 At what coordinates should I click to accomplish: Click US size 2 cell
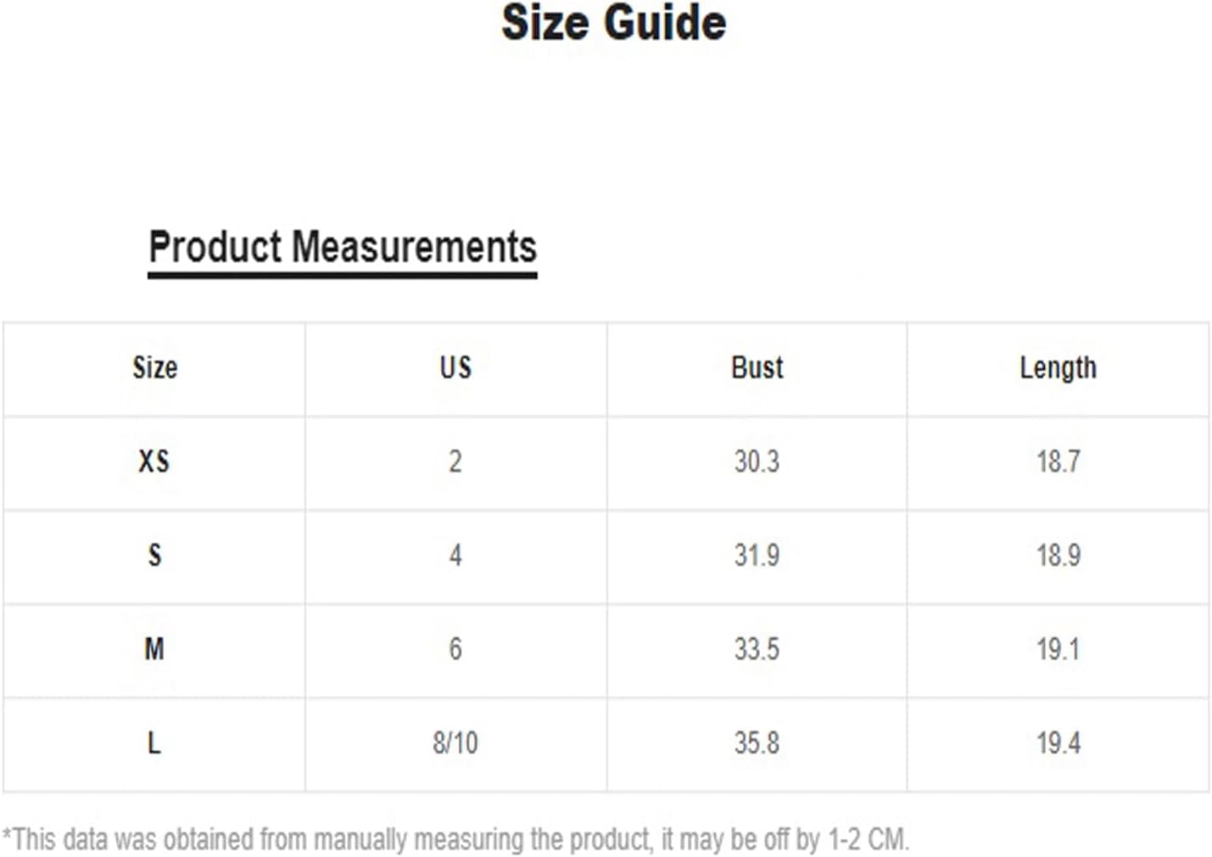point(455,462)
